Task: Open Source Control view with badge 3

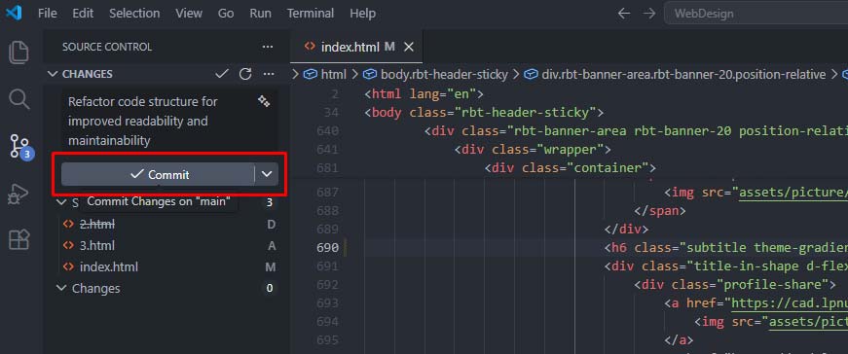Action: [x=20, y=147]
